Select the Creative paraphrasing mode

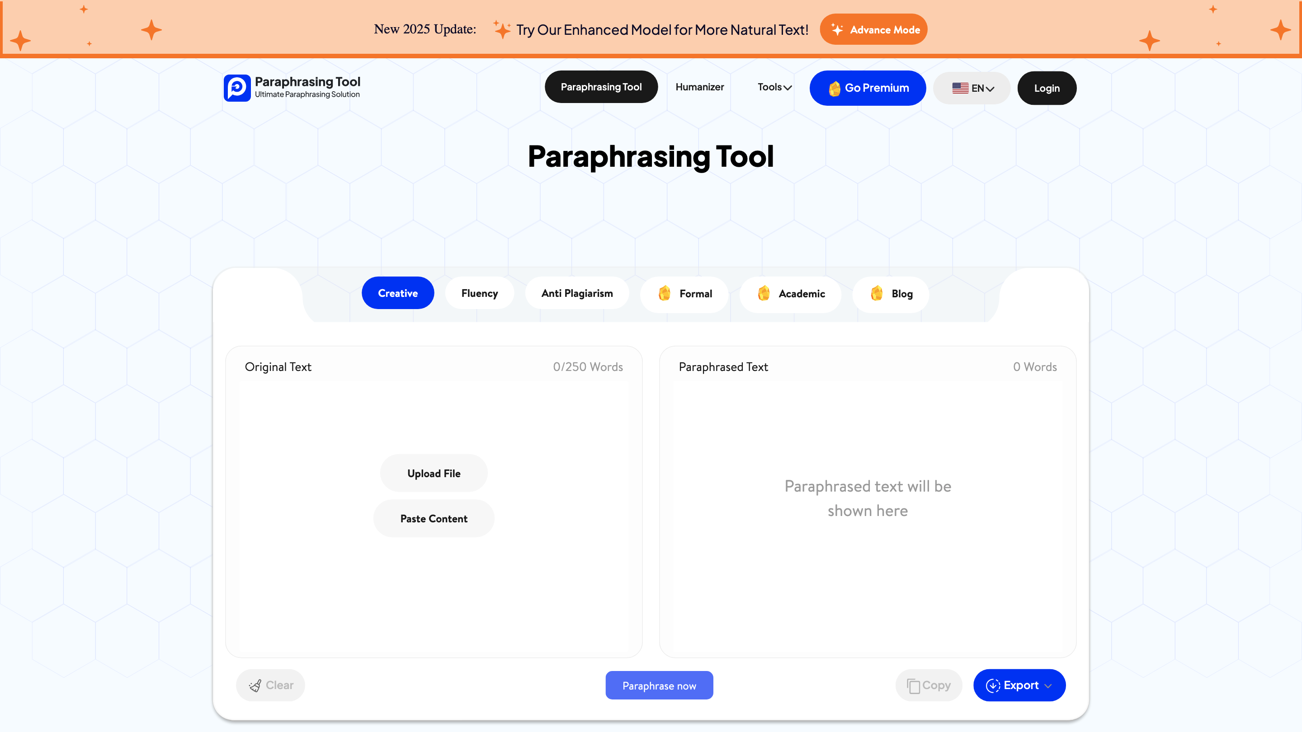pyautogui.click(x=398, y=292)
